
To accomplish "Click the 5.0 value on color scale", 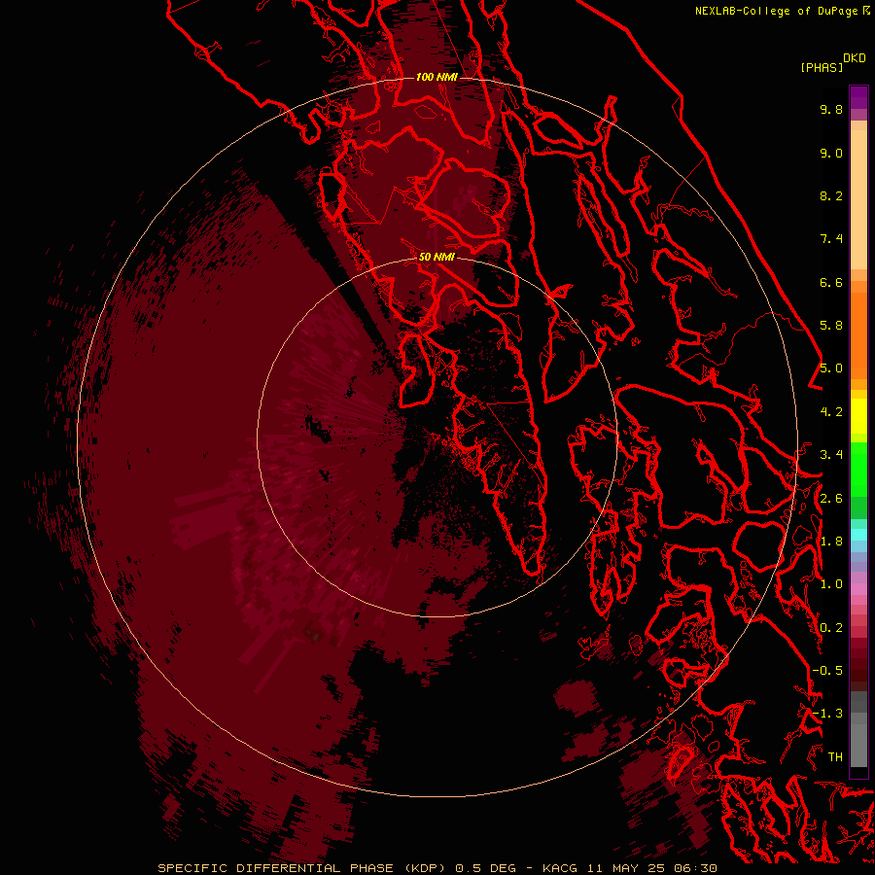I will pos(831,368).
